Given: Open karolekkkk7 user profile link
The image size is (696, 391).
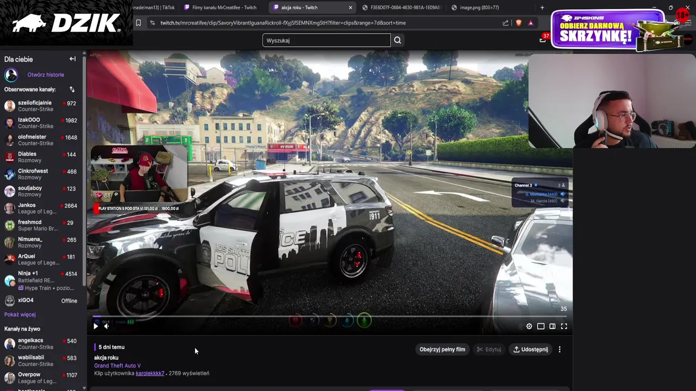Looking at the screenshot, I should pos(150,373).
